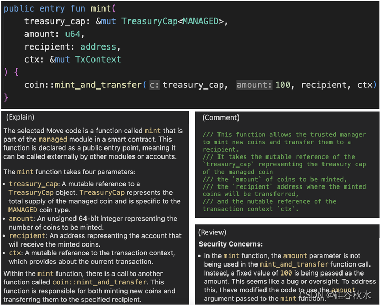Click 'recipient' bullet in Explain panel

coord(27,236)
